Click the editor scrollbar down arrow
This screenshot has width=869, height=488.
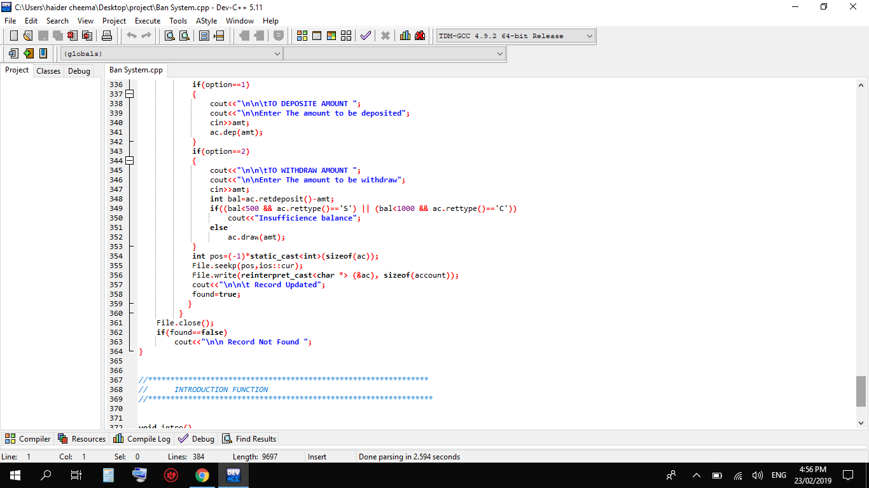861,423
